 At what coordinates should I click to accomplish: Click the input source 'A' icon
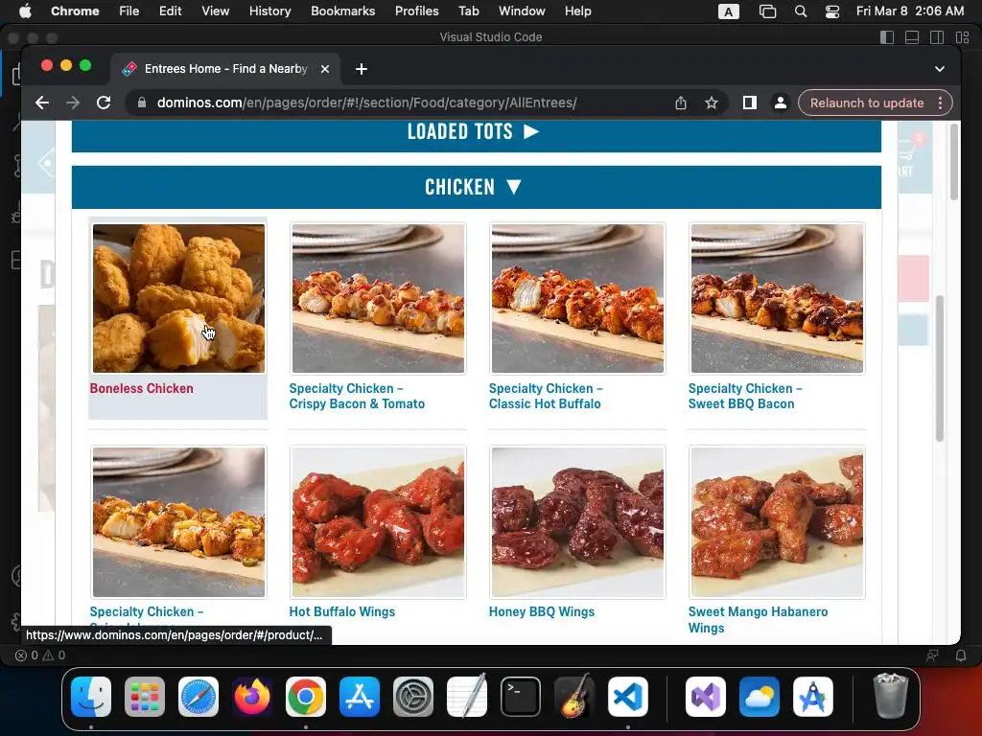(x=729, y=11)
